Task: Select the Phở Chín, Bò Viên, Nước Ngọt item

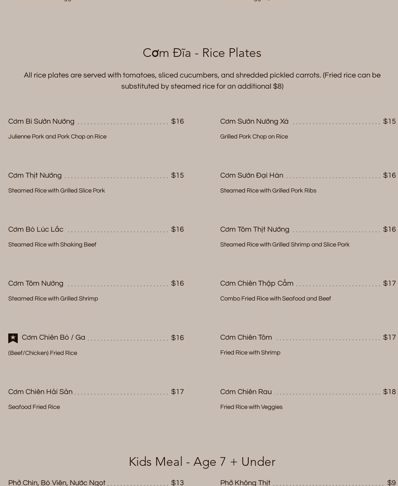Action: [57, 483]
